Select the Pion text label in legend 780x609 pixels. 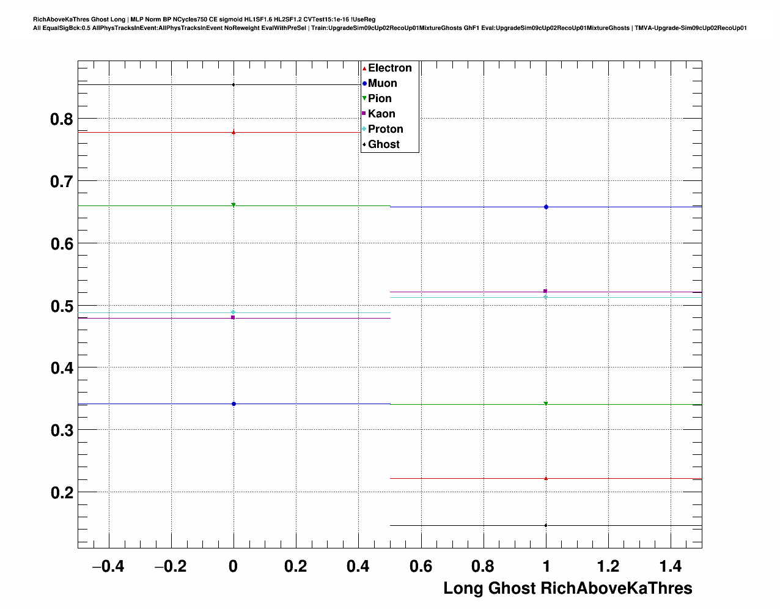pyautogui.click(x=380, y=99)
